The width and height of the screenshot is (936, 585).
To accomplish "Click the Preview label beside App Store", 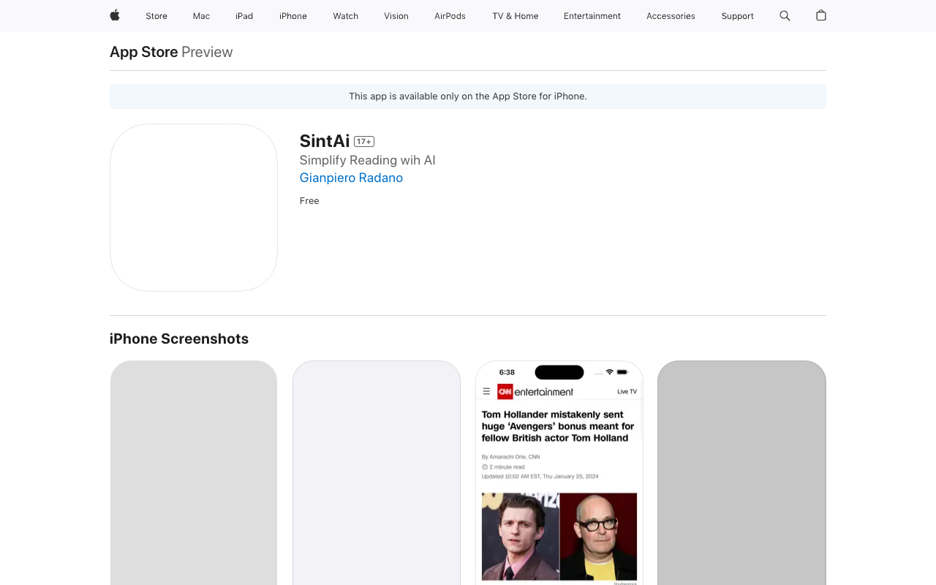I will click(x=207, y=52).
